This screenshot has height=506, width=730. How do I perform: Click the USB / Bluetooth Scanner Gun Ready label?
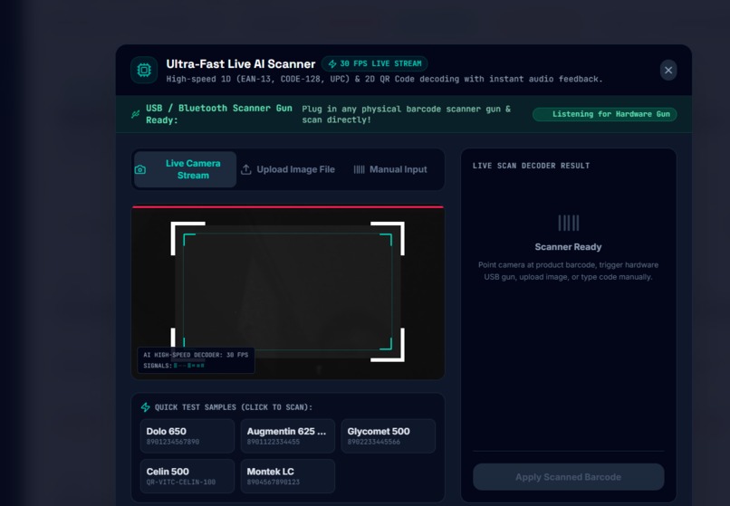(x=219, y=114)
